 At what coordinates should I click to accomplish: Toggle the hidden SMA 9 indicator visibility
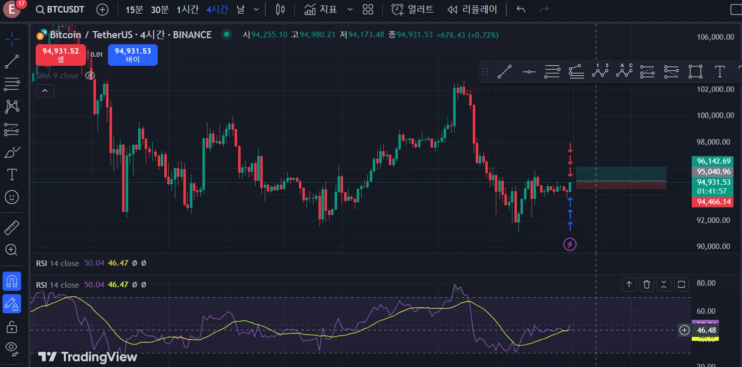pos(90,76)
